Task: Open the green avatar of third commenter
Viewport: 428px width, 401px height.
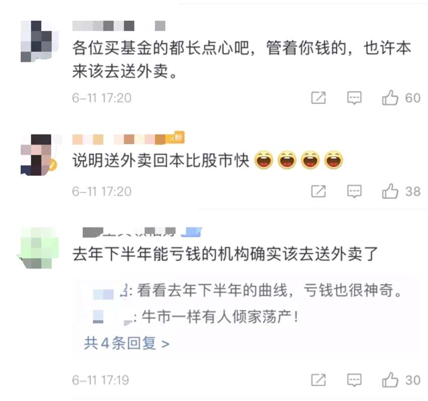Action: 39,248
